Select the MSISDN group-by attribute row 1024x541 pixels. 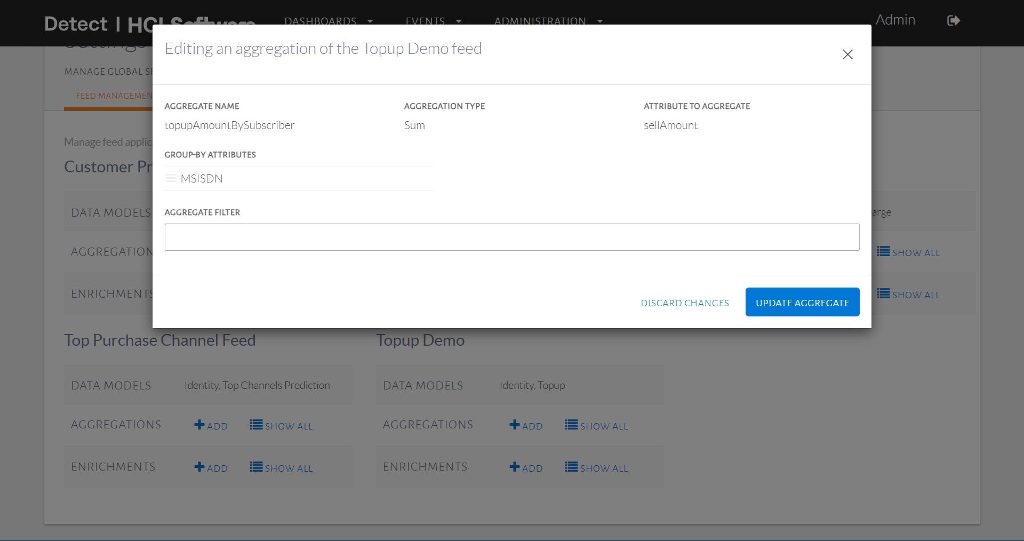coord(299,178)
